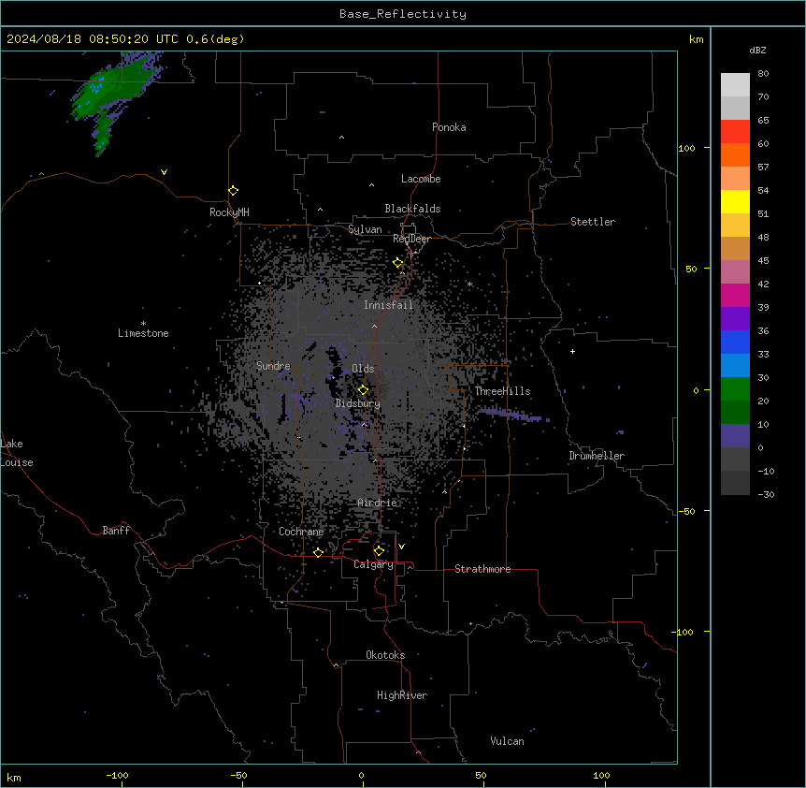Click the Cochrane town label
Viewport: 806px width, 788px height.
click(x=301, y=532)
